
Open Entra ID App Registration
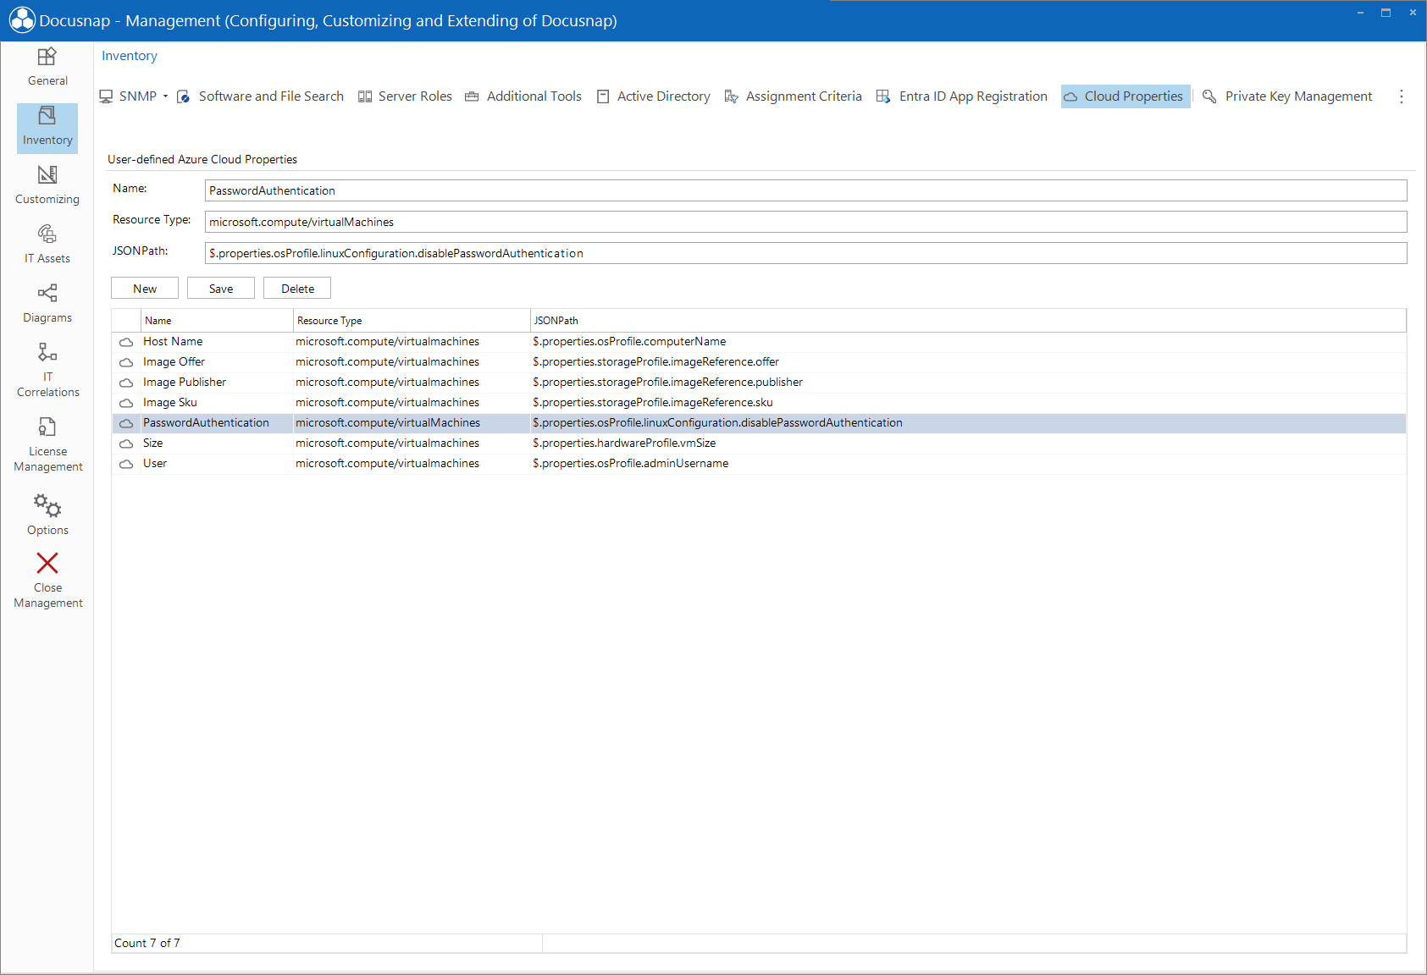[962, 96]
